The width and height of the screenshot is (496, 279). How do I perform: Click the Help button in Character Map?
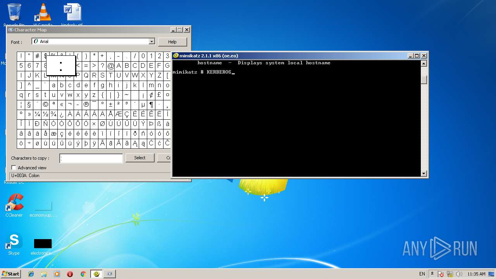[172, 42]
